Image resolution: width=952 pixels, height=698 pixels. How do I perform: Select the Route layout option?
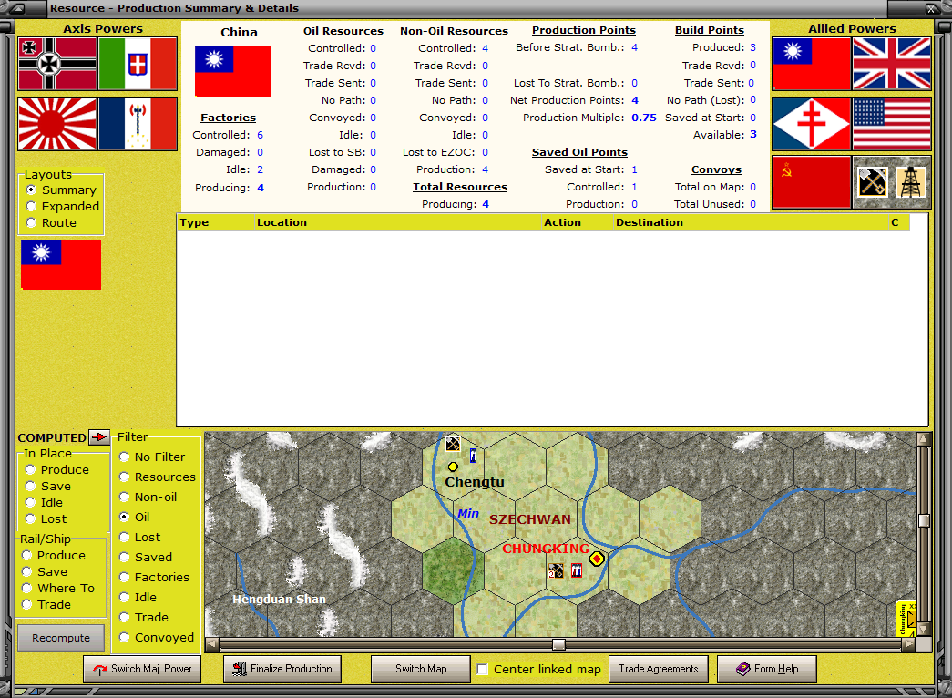[52, 223]
